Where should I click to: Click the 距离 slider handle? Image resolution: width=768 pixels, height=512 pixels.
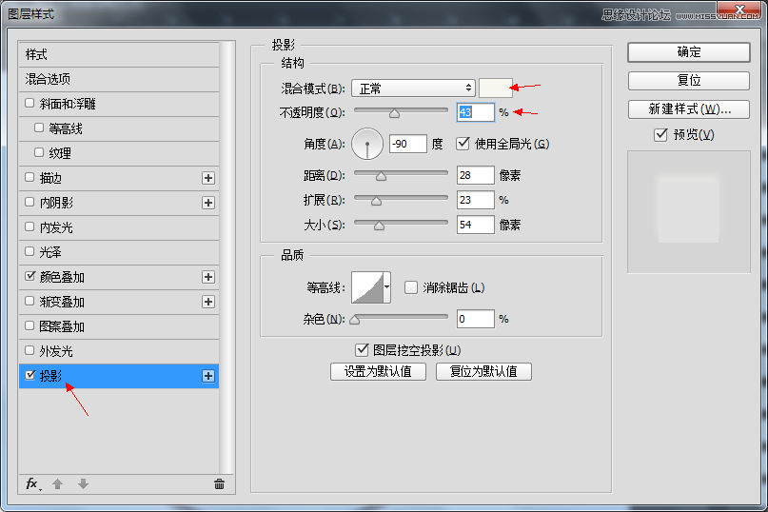click(x=381, y=176)
